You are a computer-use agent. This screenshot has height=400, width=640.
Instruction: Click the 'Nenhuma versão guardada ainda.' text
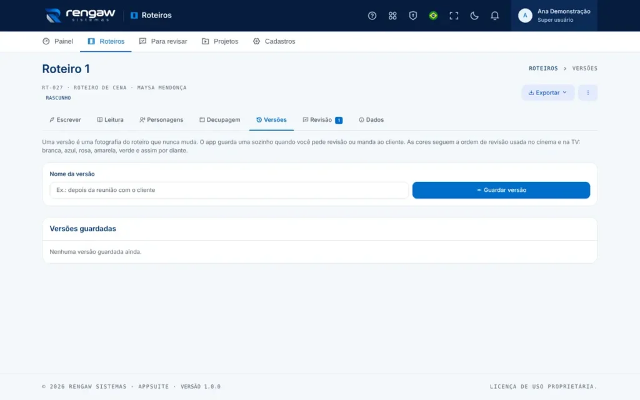[96, 252]
